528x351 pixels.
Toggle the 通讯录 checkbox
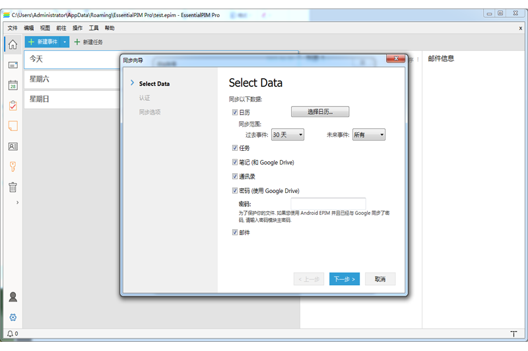click(235, 176)
